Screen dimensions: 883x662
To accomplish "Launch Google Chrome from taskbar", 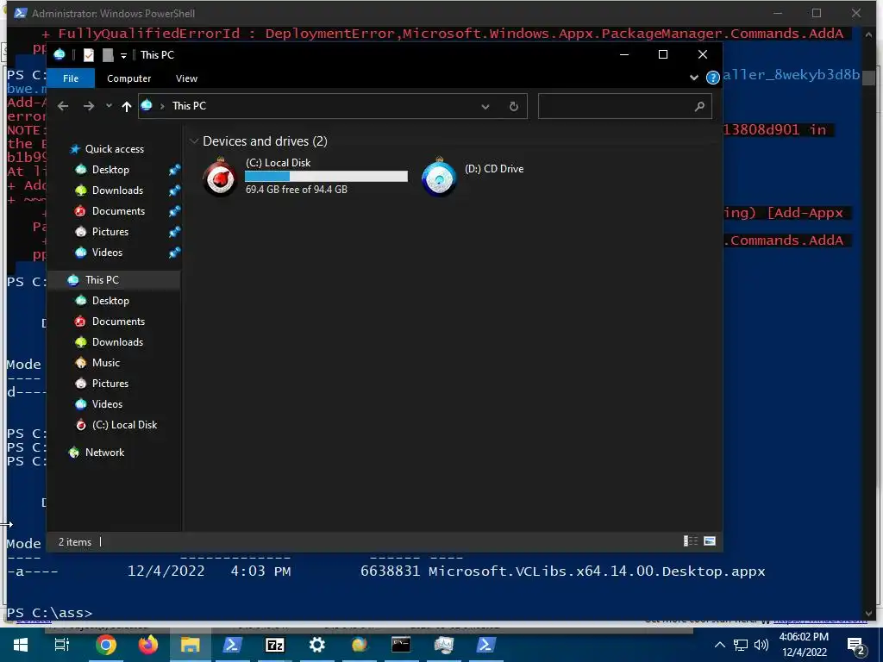I will tap(106, 645).
